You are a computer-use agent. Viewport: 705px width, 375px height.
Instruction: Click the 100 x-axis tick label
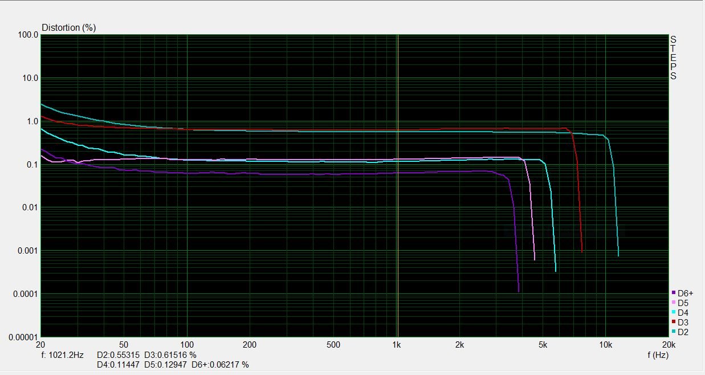(187, 345)
